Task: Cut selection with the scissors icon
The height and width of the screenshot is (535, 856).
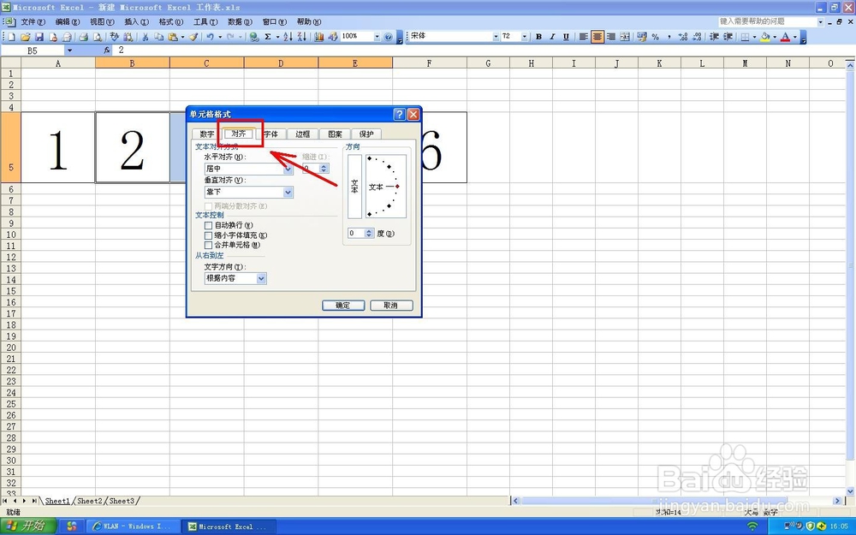Action: click(146, 37)
